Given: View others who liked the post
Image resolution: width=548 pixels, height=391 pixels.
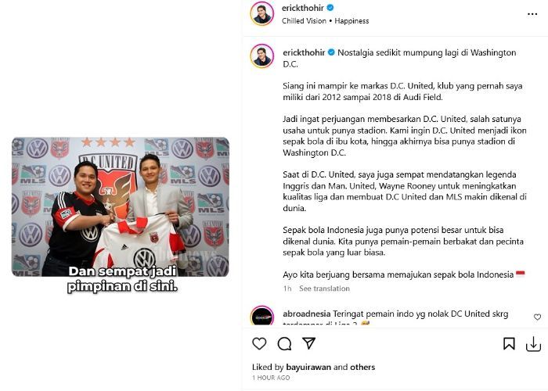Looking at the screenshot, I should [x=362, y=368].
